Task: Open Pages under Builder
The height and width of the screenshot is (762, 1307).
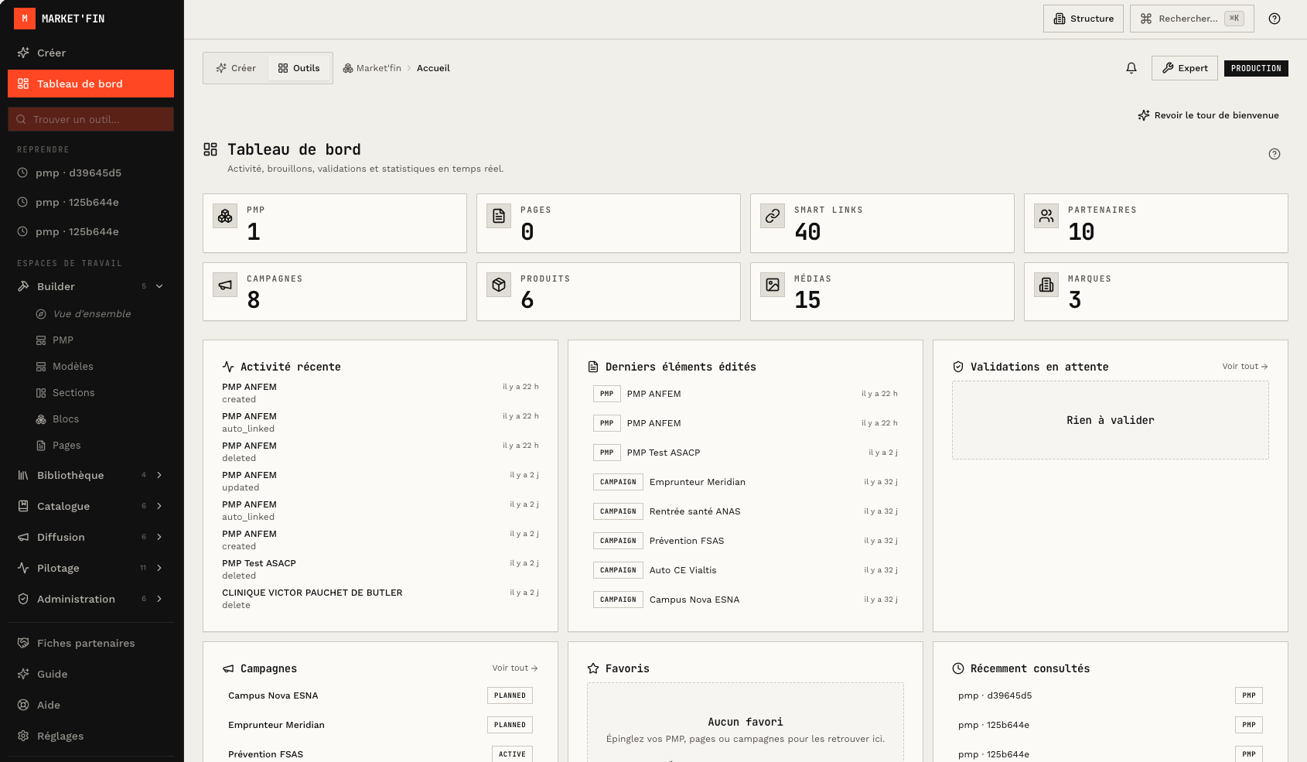Action: tap(101, 446)
